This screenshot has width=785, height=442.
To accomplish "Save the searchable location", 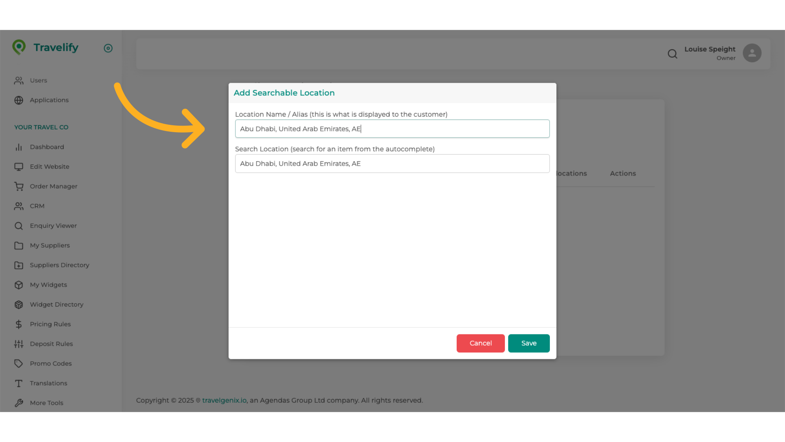I will point(529,343).
